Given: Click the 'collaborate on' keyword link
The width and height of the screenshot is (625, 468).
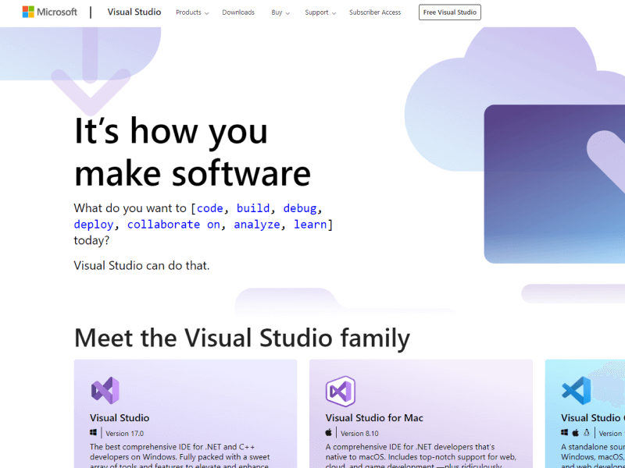Looking at the screenshot, I should coord(173,225).
